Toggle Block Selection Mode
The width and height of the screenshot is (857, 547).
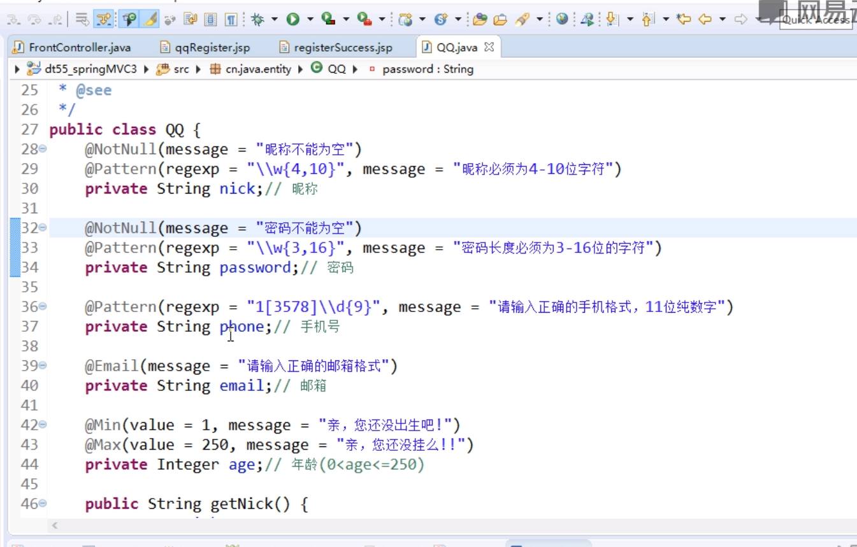click(210, 20)
